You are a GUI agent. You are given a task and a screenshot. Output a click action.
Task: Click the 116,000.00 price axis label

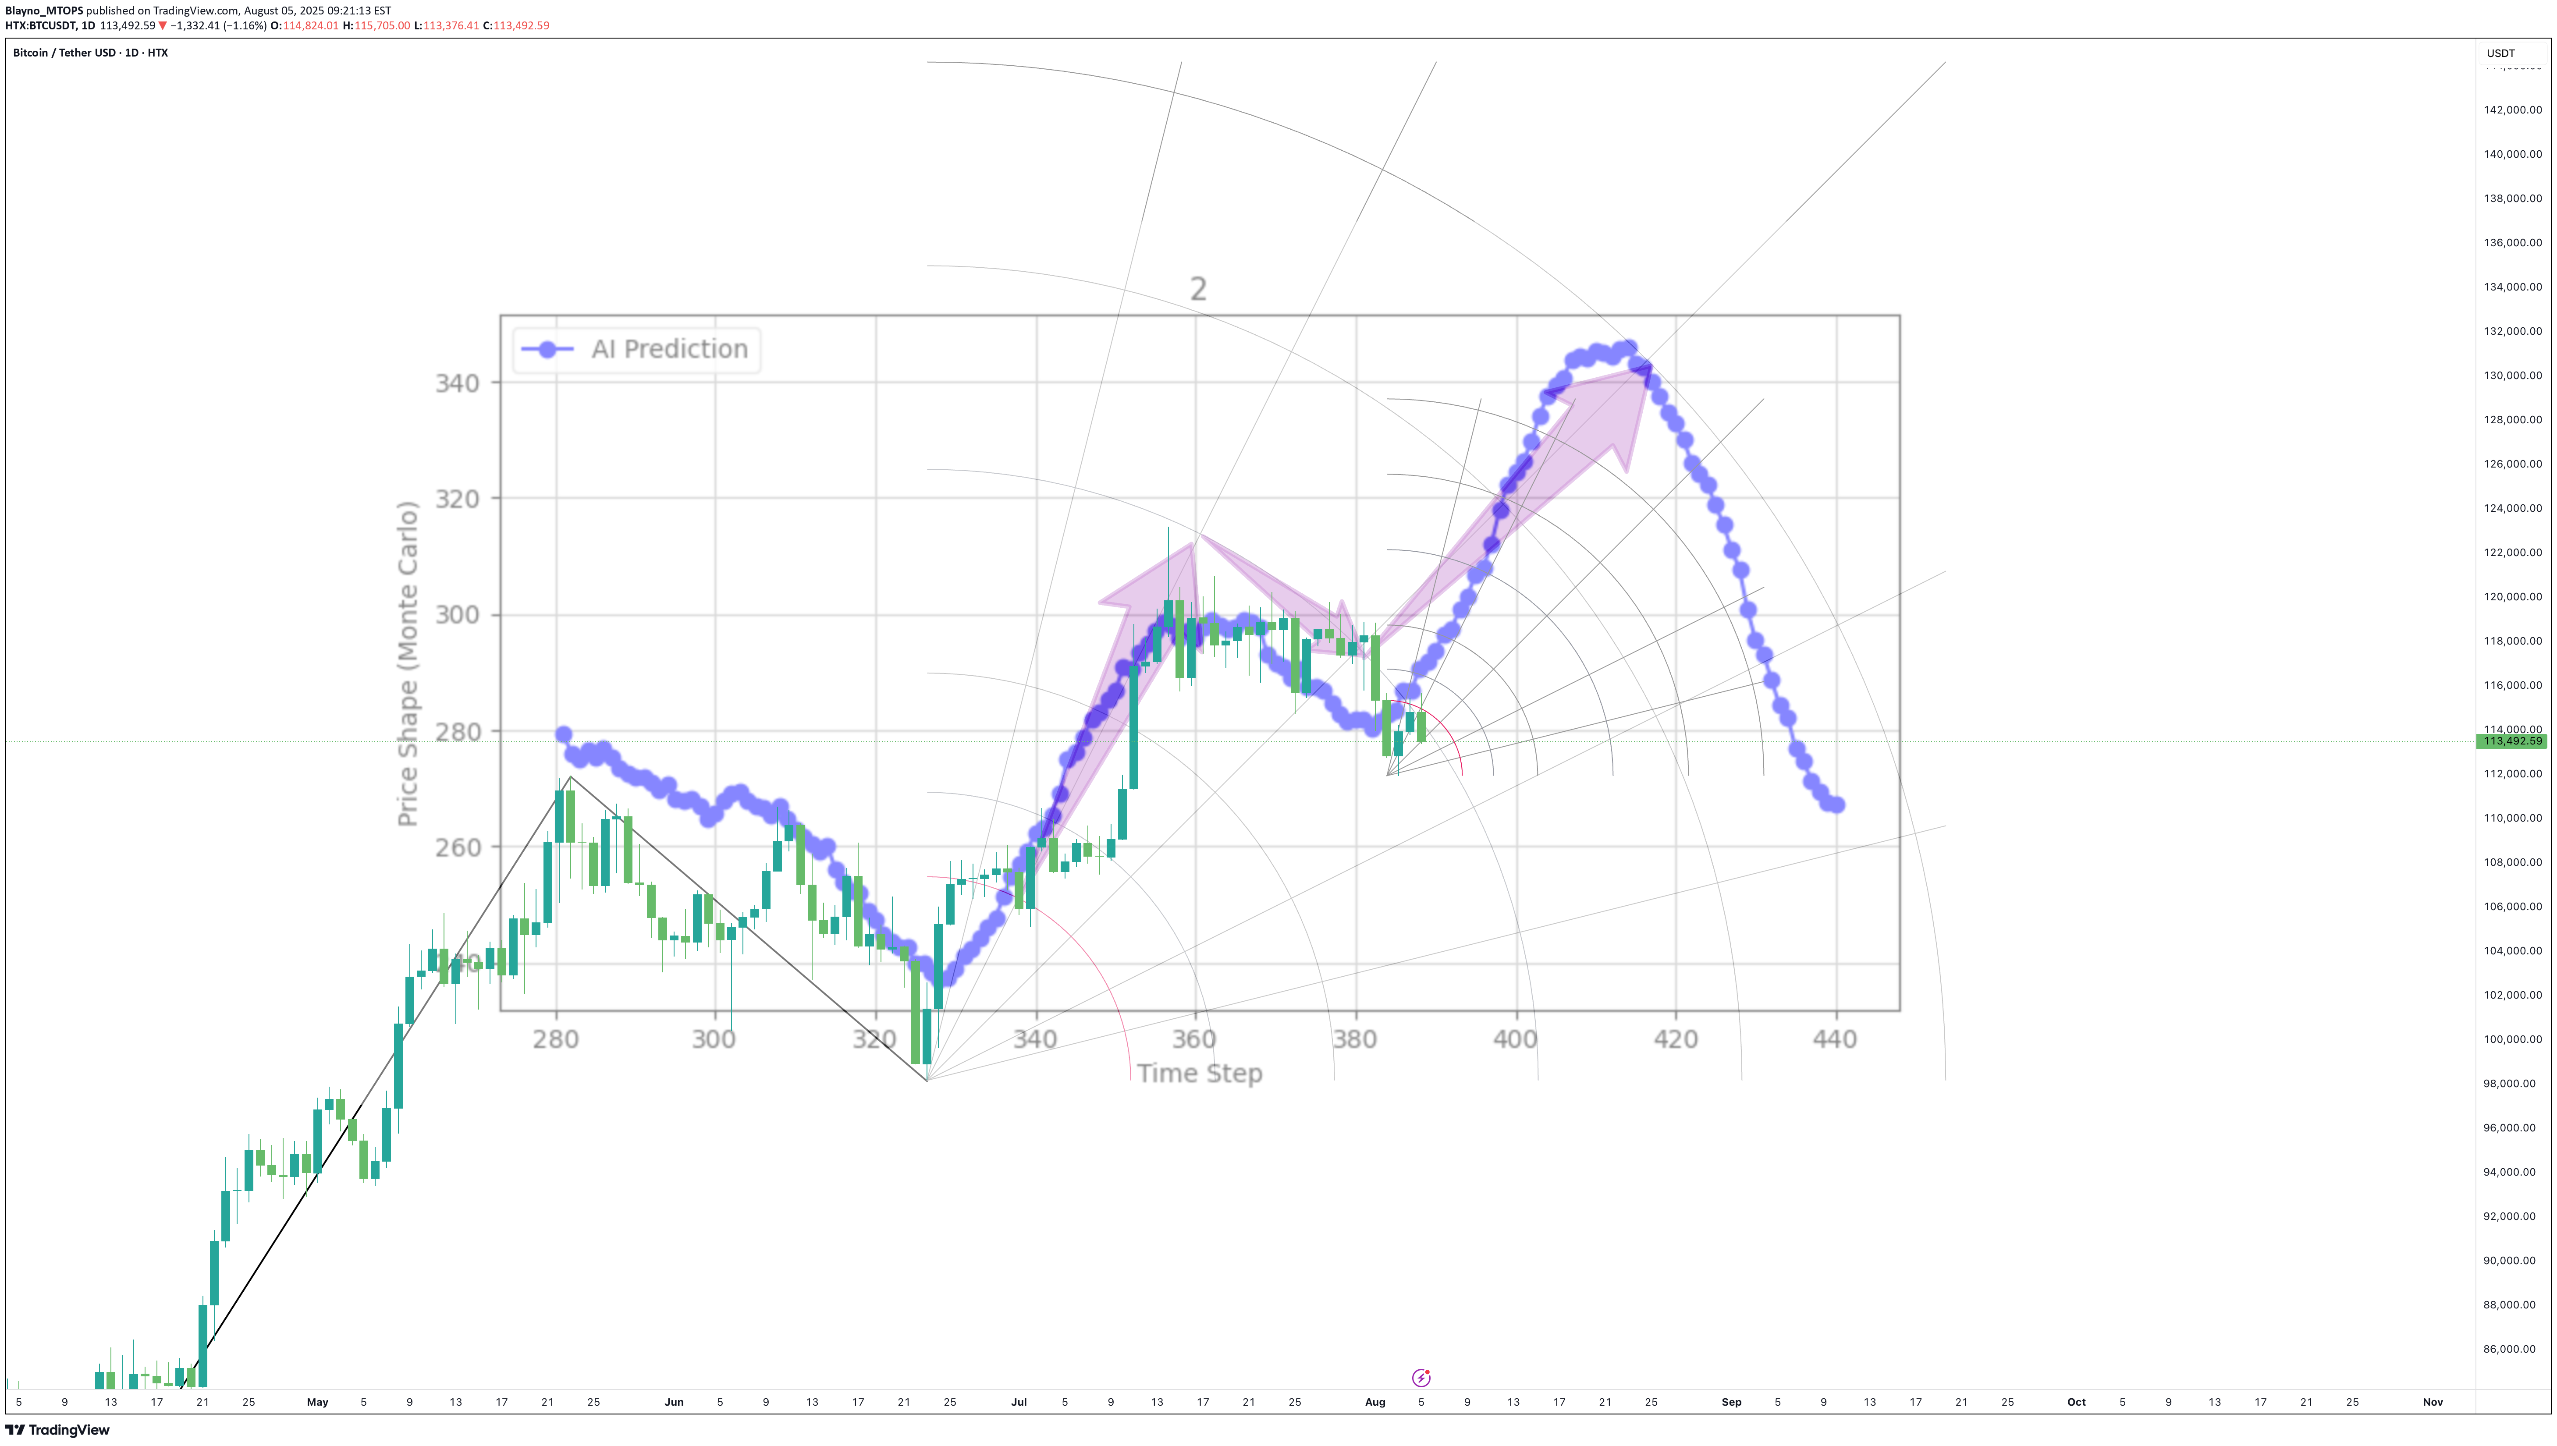2512,685
